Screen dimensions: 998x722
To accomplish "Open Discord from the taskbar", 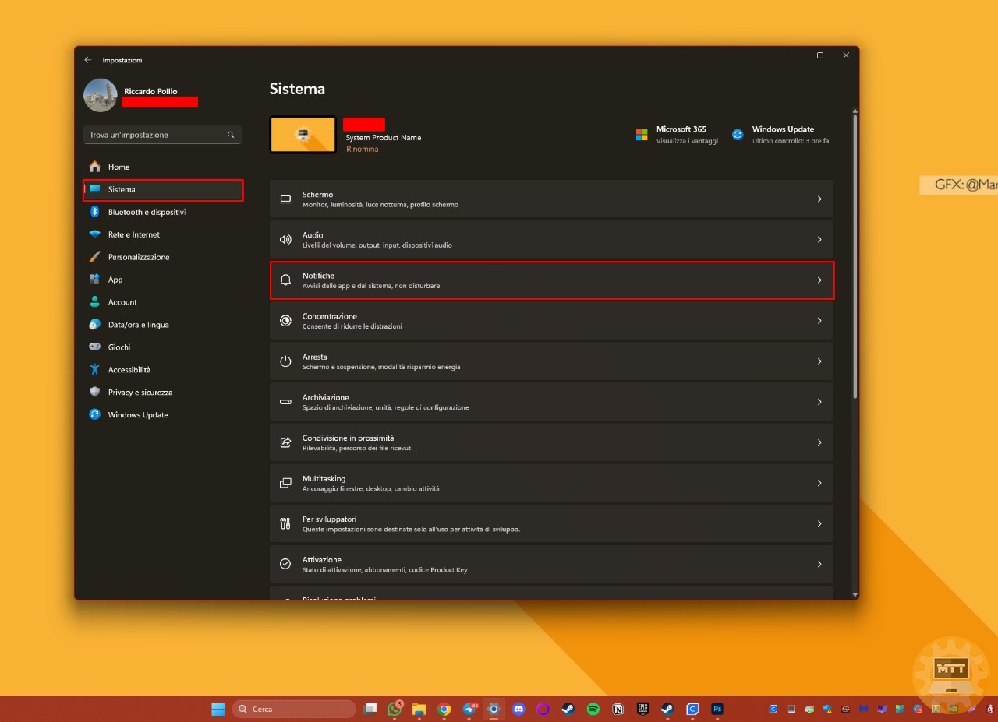I will tap(518, 709).
